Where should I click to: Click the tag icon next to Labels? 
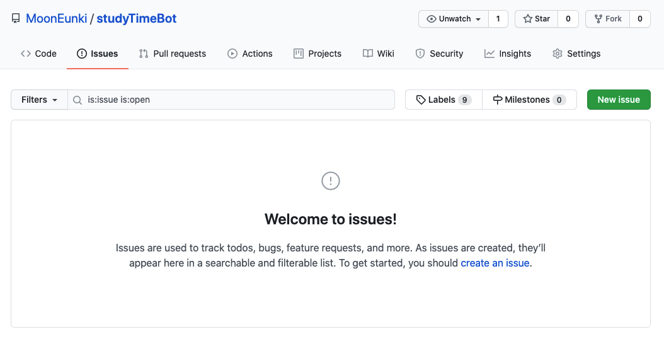420,100
